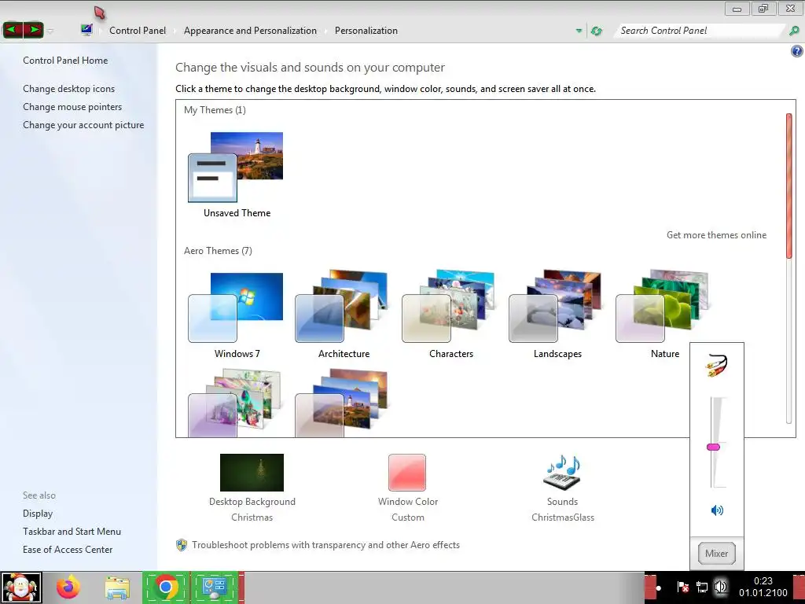Viewport: 805px width, 604px height.
Task: Show hidden tray icons dot
Action: pyautogui.click(x=658, y=587)
